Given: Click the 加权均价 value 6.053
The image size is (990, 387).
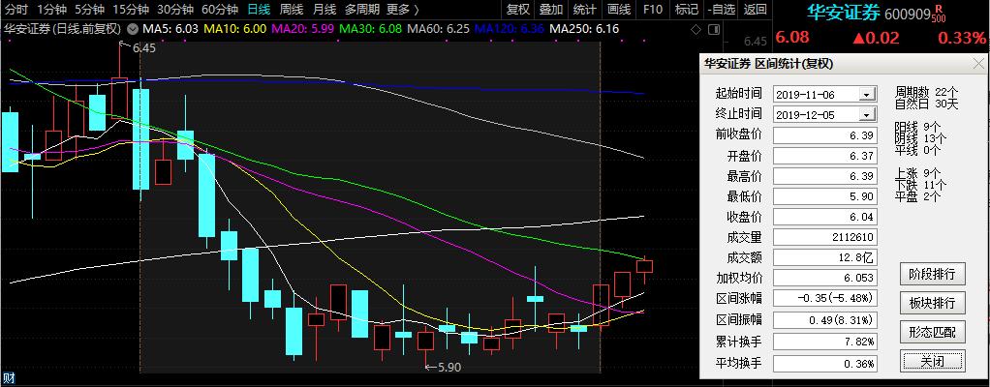Looking at the screenshot, I should point(825,279).
